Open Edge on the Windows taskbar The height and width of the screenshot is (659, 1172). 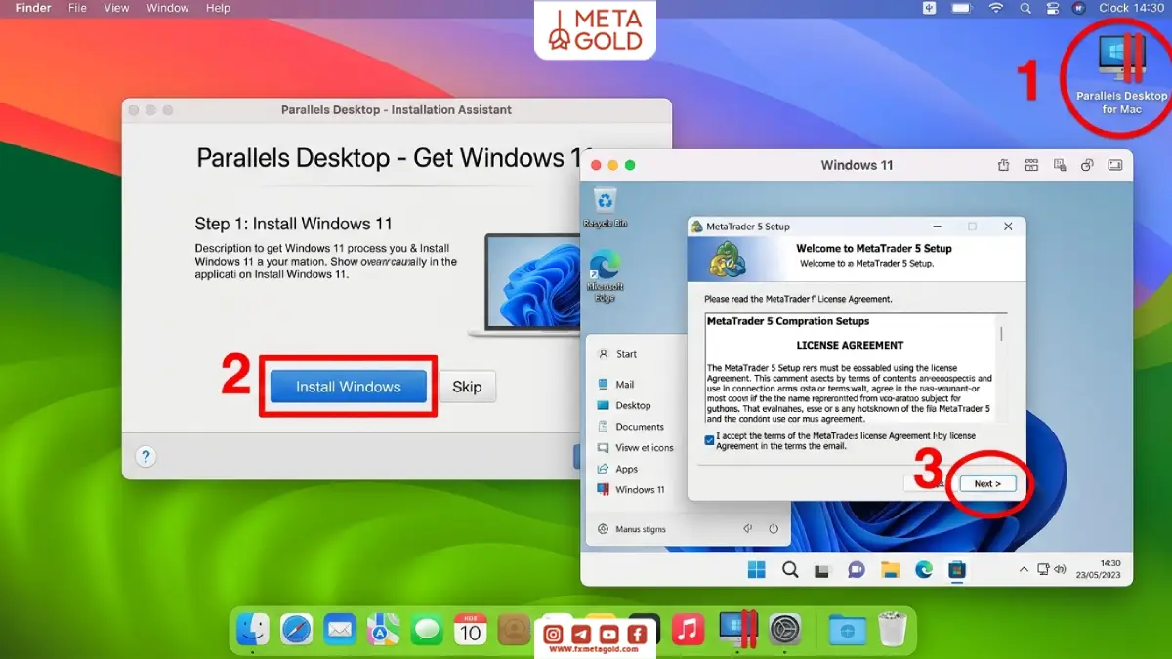(923, 570)
